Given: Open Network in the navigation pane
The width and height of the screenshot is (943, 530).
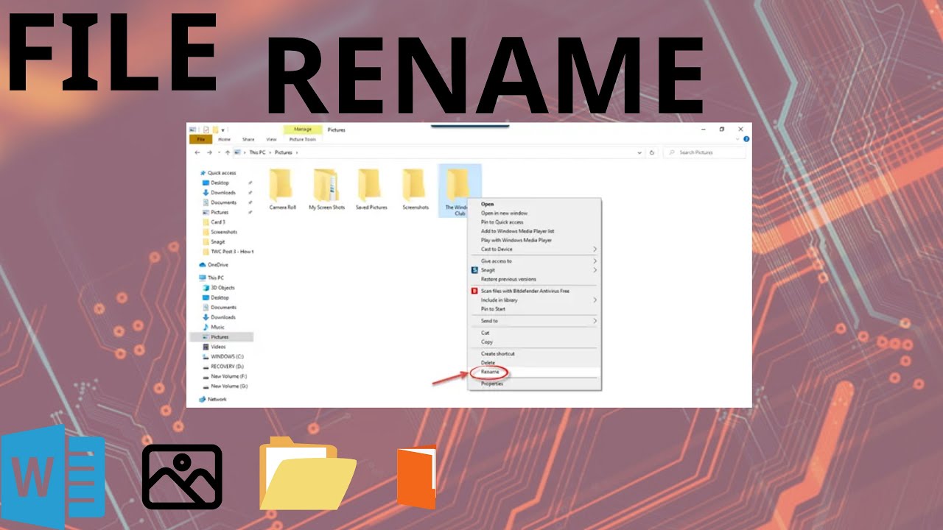Looking at the screenshot, I should point(213,399).
